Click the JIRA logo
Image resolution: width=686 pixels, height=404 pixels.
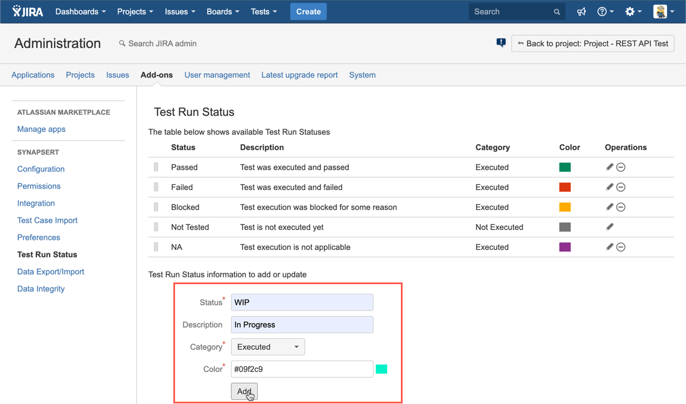click(x=27, y=11)
